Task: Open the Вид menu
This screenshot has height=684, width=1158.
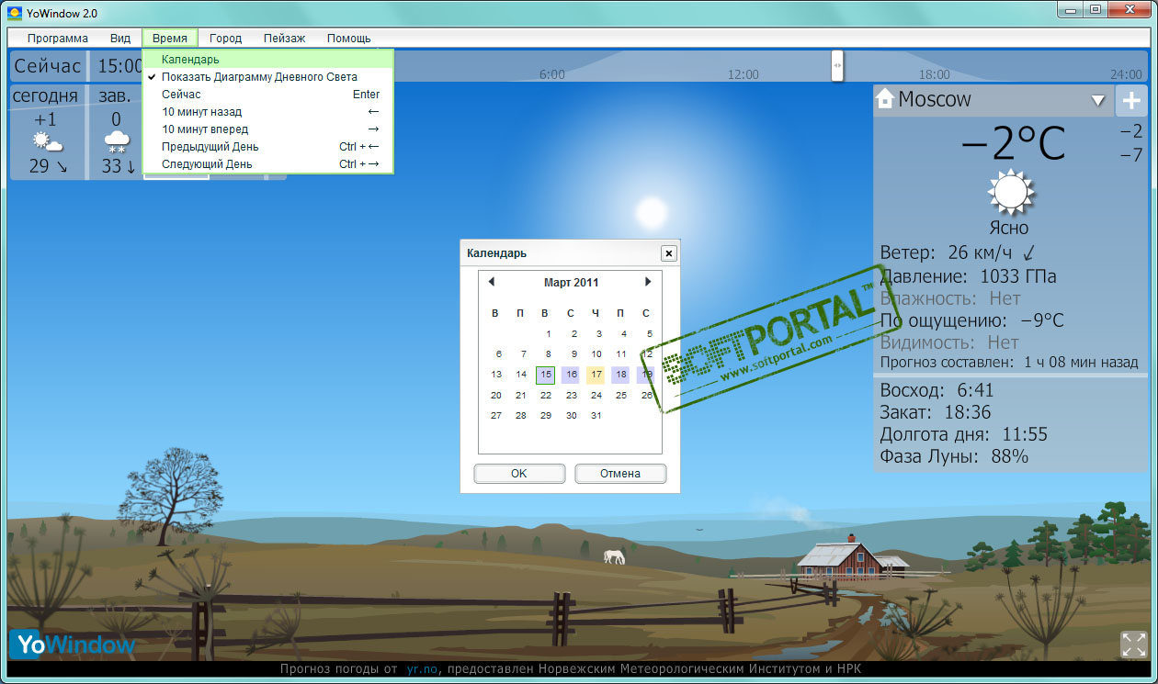Action: (x=120, y=39)
